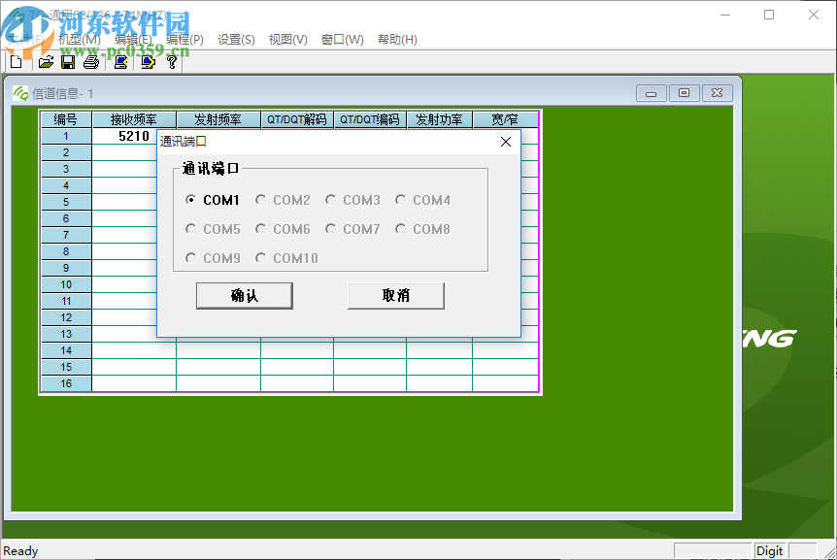Select the read-from-radio toolbar icon
Viewport: 837px width, 560px height.
[120, 61]
